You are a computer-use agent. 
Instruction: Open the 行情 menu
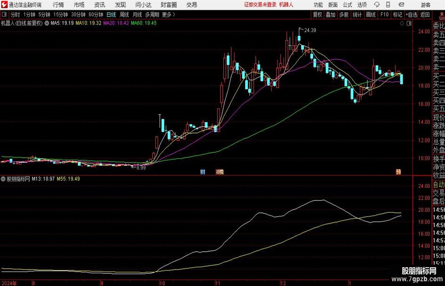pos(58,5)
